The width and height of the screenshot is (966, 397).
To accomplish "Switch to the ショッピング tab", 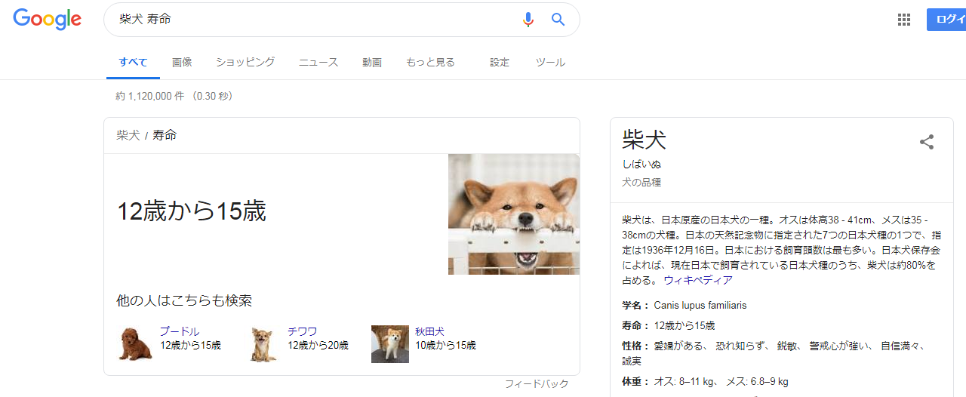I will pyautogui.click(x=245, y=63).
